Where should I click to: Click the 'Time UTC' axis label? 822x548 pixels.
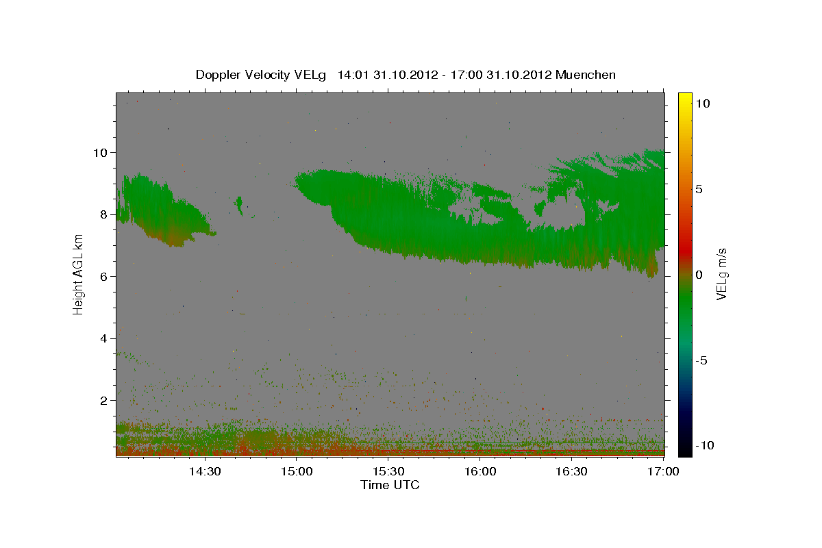point(390,485)
